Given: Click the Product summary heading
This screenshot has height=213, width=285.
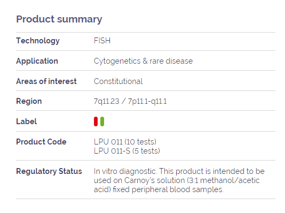Looking at the screenshot, I should pos(59,19).
